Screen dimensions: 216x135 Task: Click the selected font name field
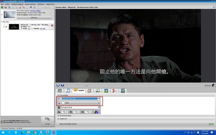[79, 99]
